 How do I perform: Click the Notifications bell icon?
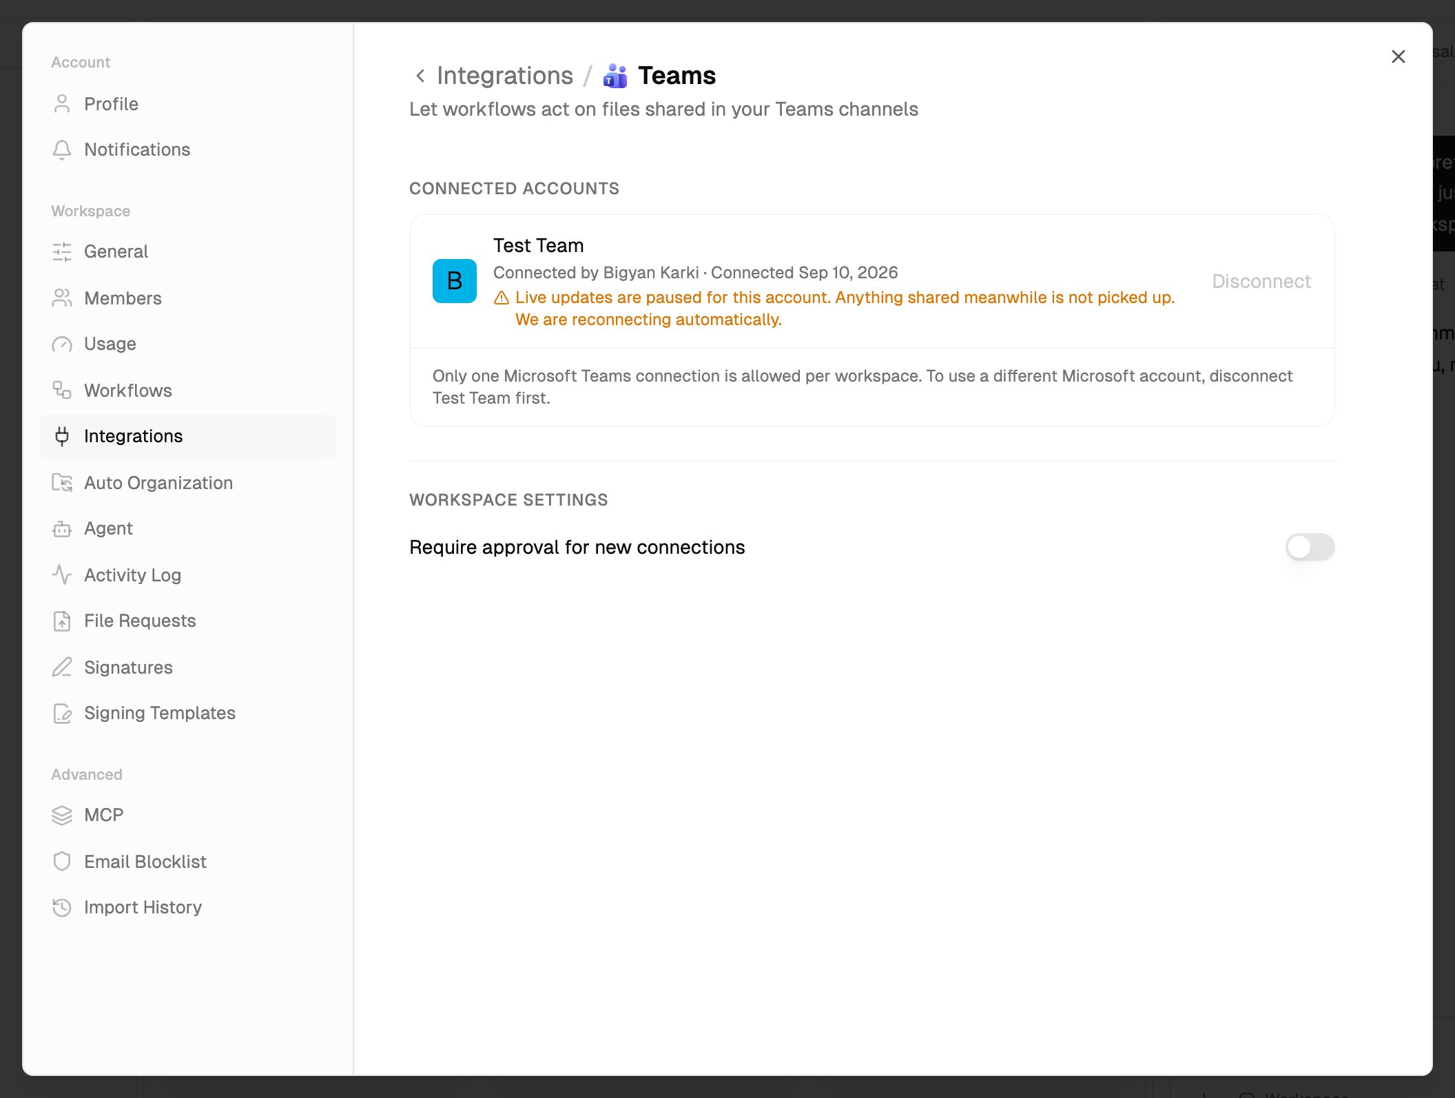(x=62, y=149)
